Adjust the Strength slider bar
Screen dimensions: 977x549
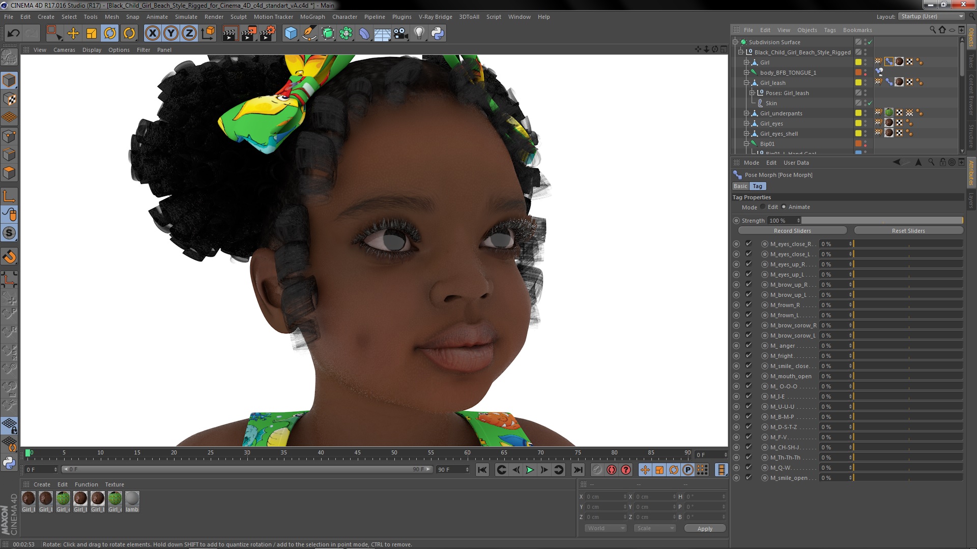tap(882, 221)
